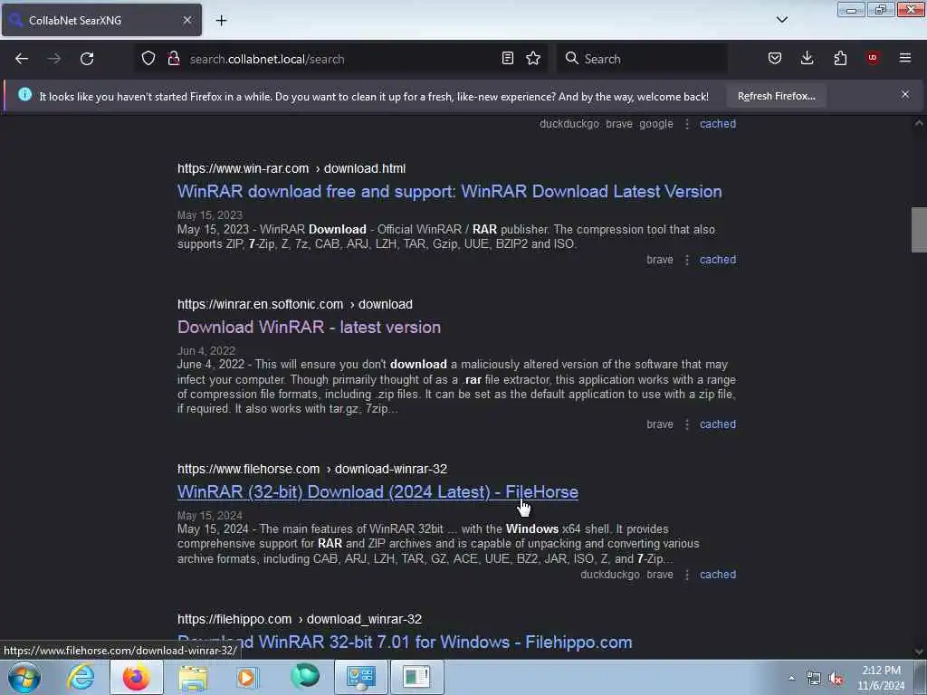Dismiss the Firefox refresh notification bar
The image size is (927, 695).
[x=905, y=94]
